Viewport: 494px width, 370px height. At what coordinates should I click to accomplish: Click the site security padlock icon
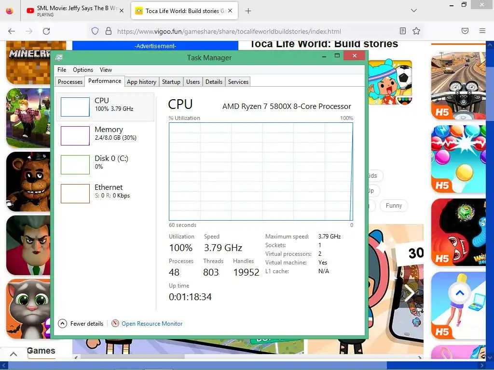point(109,31)
